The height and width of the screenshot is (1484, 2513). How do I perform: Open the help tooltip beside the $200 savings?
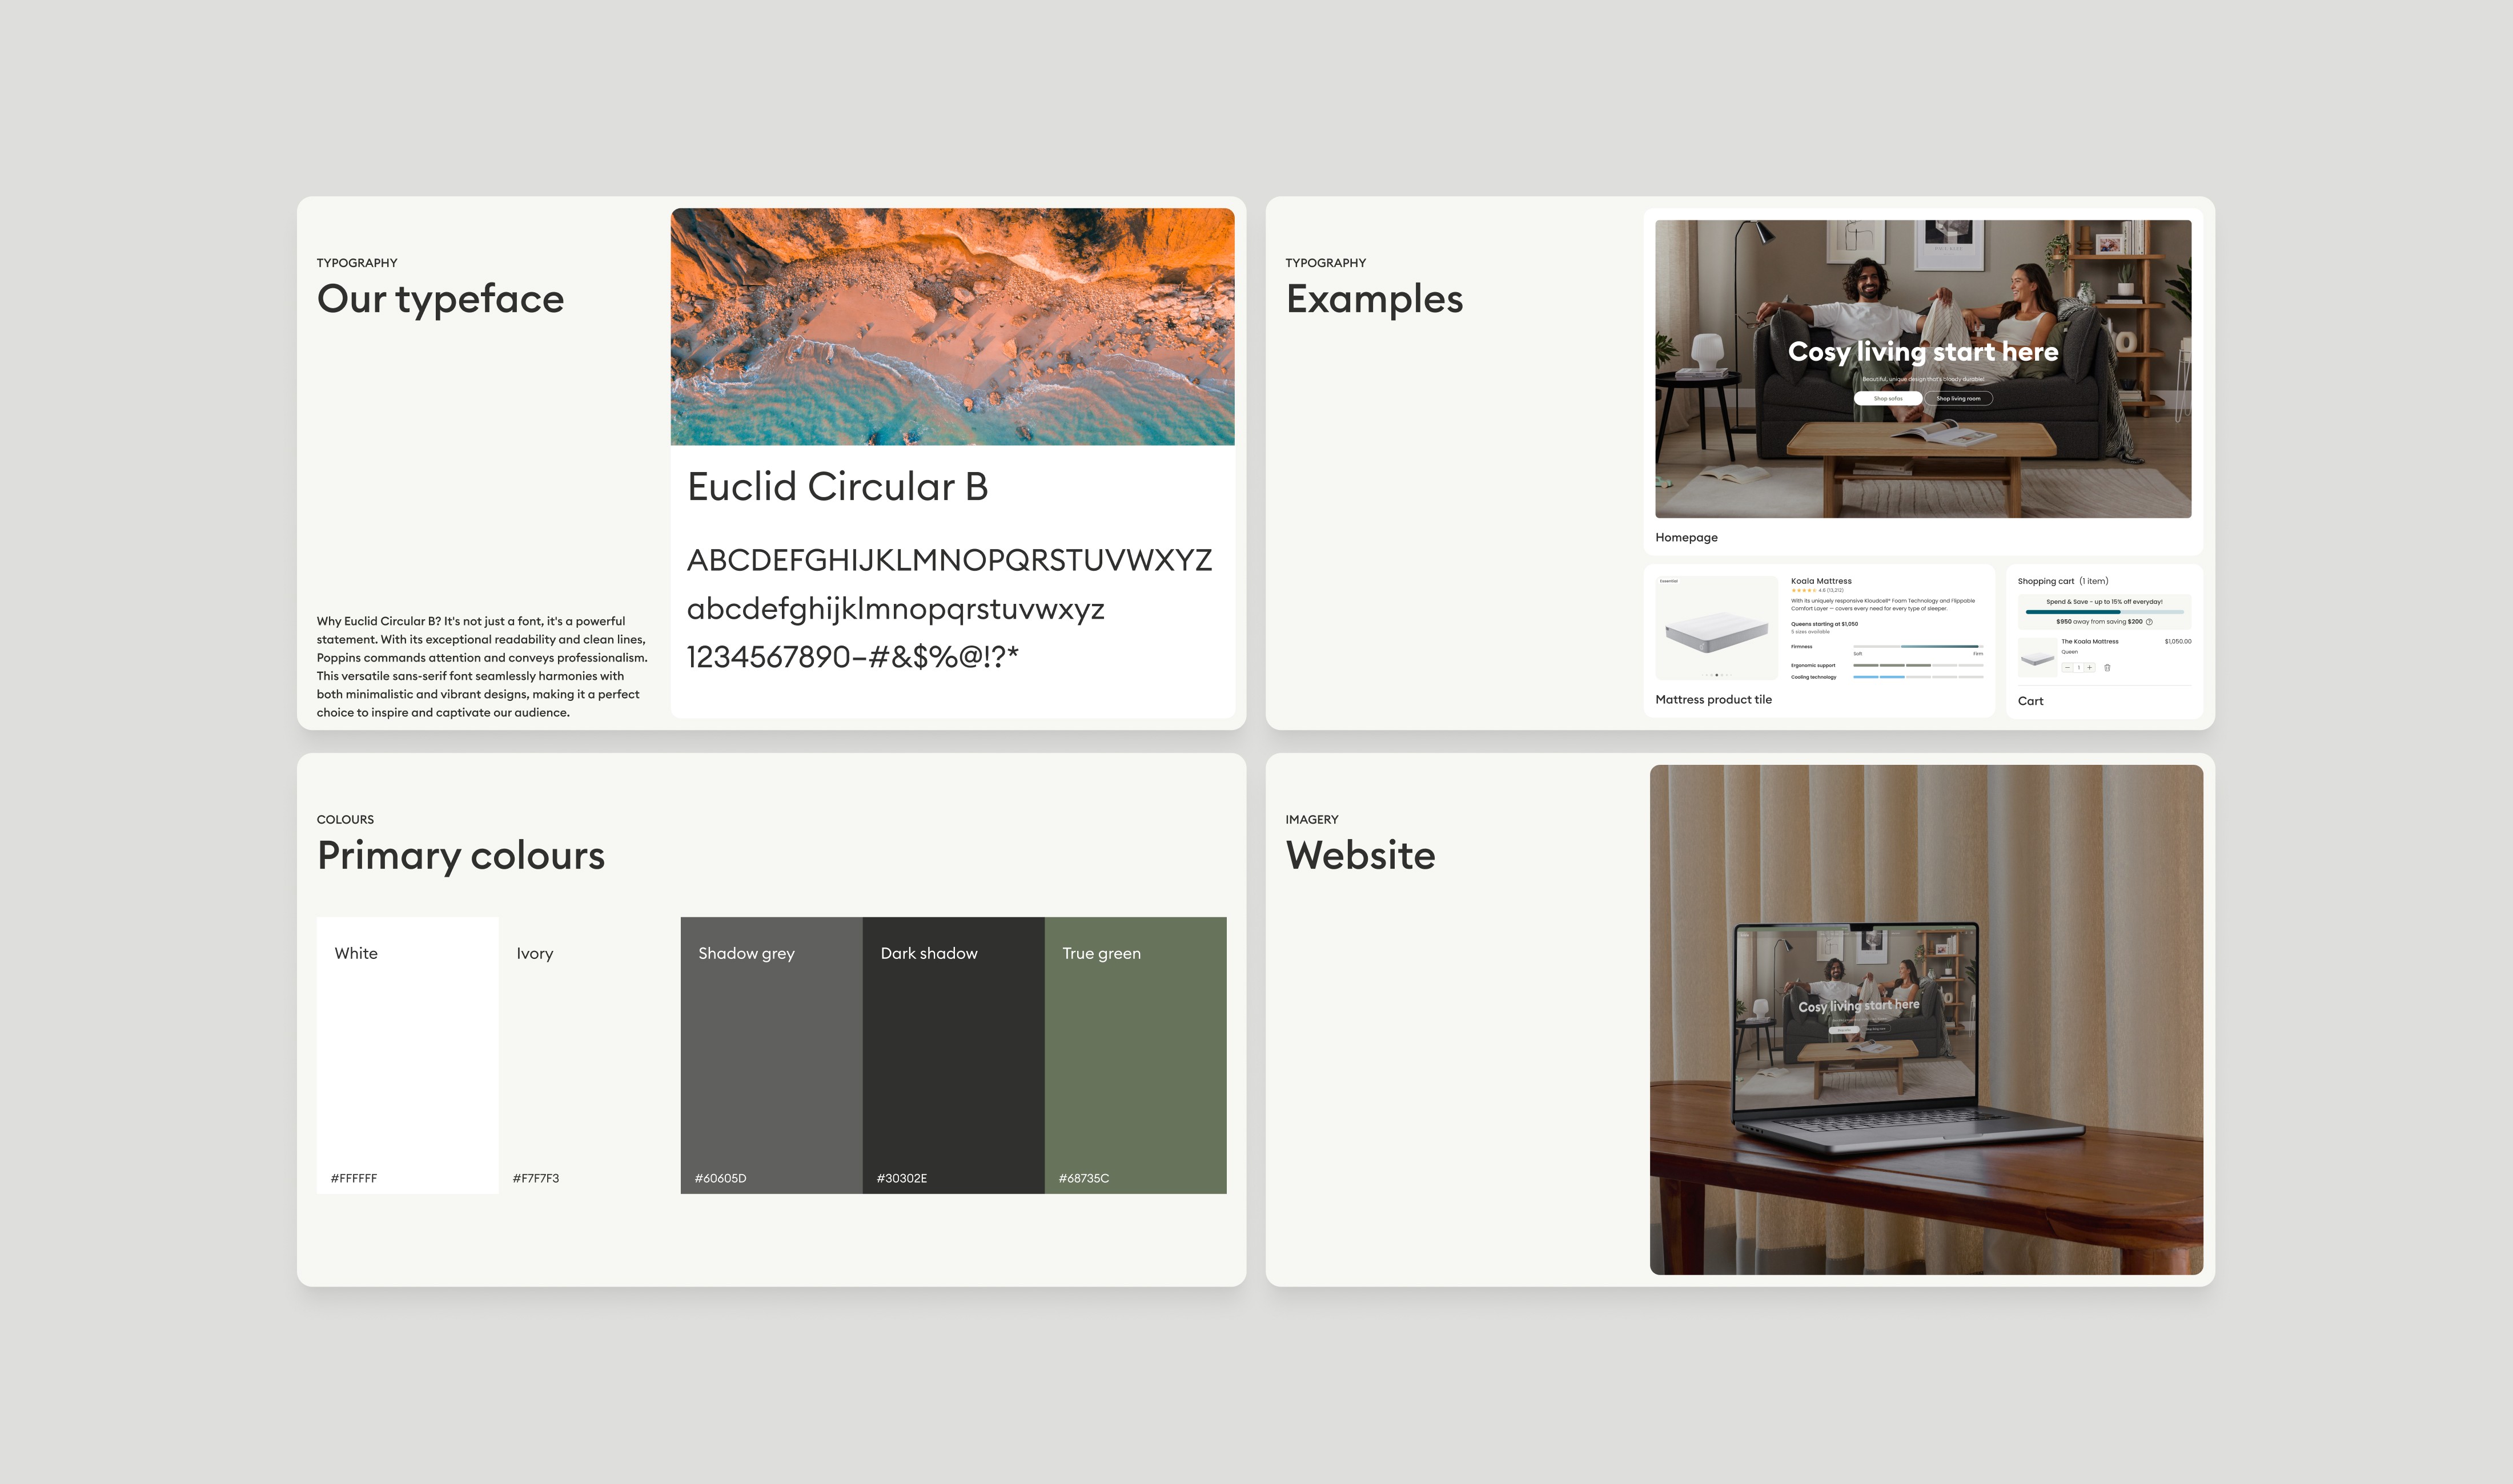pyautogui.click(x=2149, y=622)
